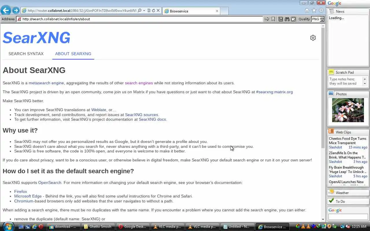Click the Scratch Pad notes field

[345, 81]
